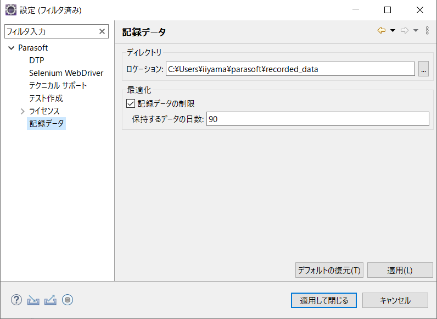Click the forward navigation arrow
This screenshot has width=437, height=319.
(x=405, y=30)
